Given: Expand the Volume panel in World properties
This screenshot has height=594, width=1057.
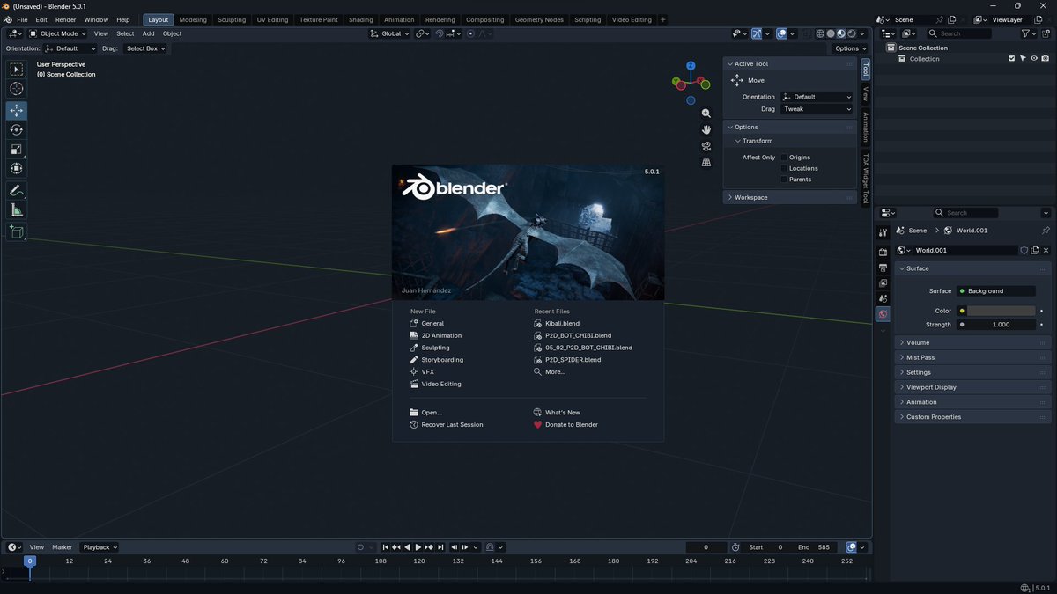Looking at the screenshot, I should coord(973,342).
